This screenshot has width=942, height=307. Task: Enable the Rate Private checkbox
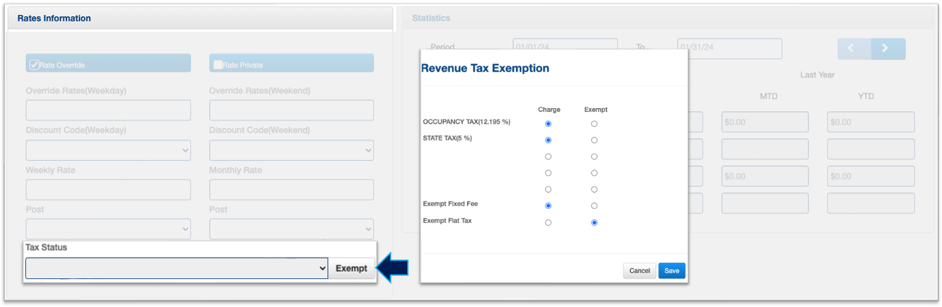(x=218, y=64)
